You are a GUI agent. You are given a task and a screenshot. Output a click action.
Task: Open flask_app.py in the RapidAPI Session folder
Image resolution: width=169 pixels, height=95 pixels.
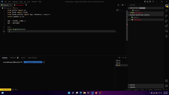(x=146, y=20)
